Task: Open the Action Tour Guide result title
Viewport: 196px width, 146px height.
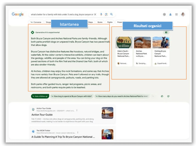Action: (42, 115)
